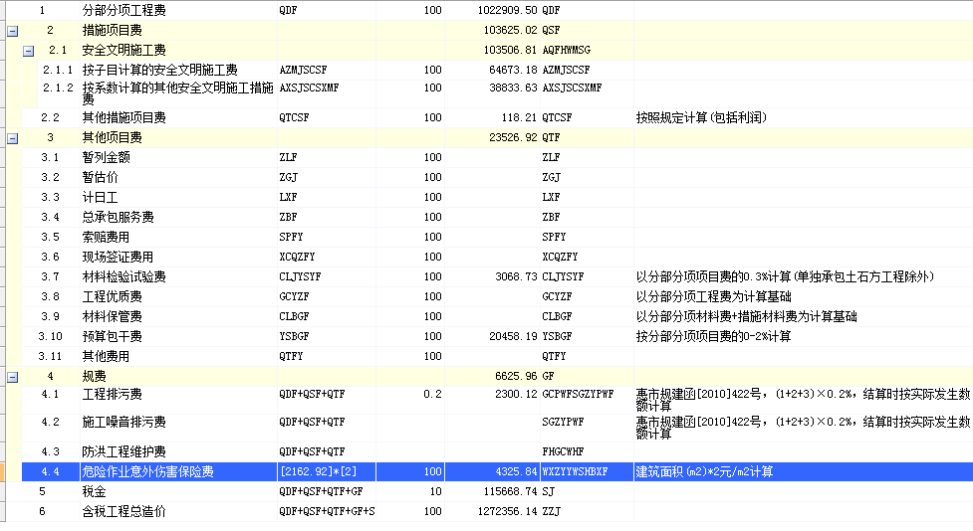Select the 含税工程总造价 row name
Screen dimensions: 973x531
[124, 511]
